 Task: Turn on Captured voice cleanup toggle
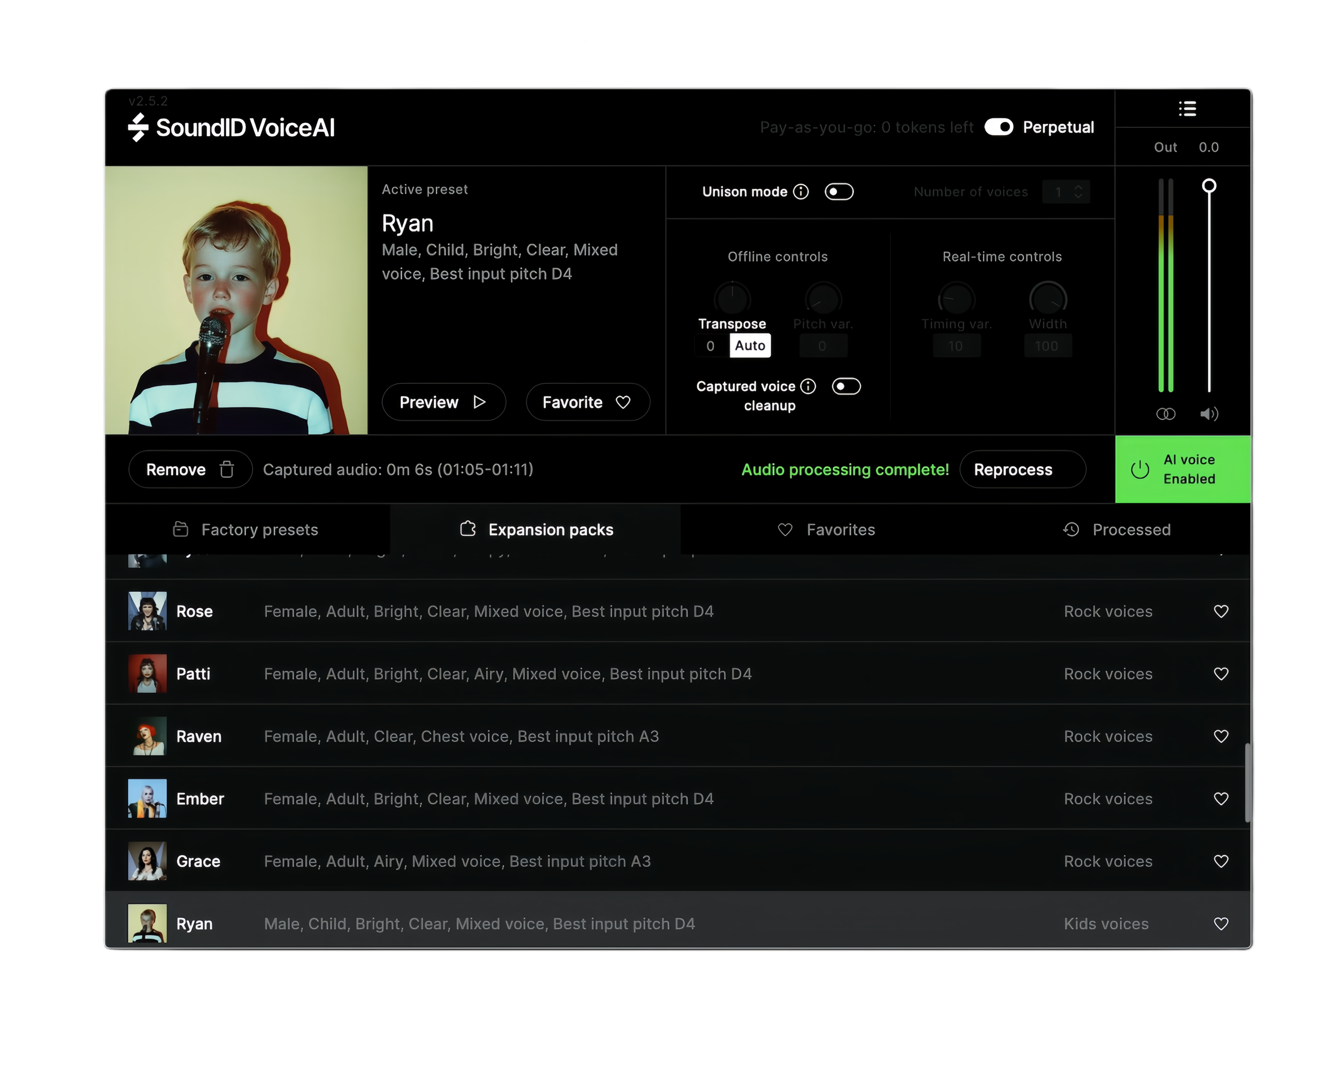coord(846,386)
